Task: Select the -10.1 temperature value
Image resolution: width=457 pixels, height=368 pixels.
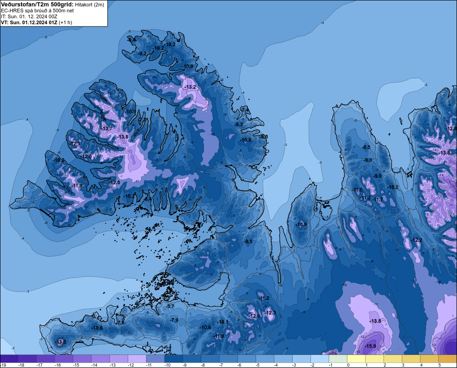Action: click(x=223, y=322)
